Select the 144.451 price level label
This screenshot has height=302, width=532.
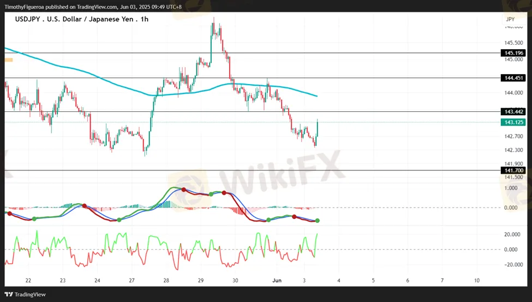513,78
